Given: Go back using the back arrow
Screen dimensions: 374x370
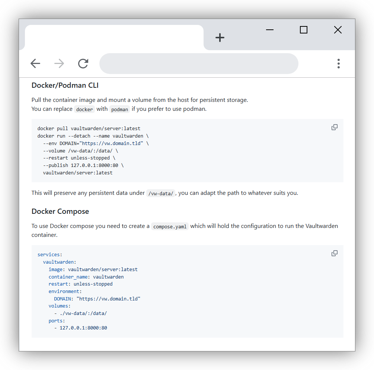Looking at the screenshot, I should pyautogui.click(x=35, y=64).
